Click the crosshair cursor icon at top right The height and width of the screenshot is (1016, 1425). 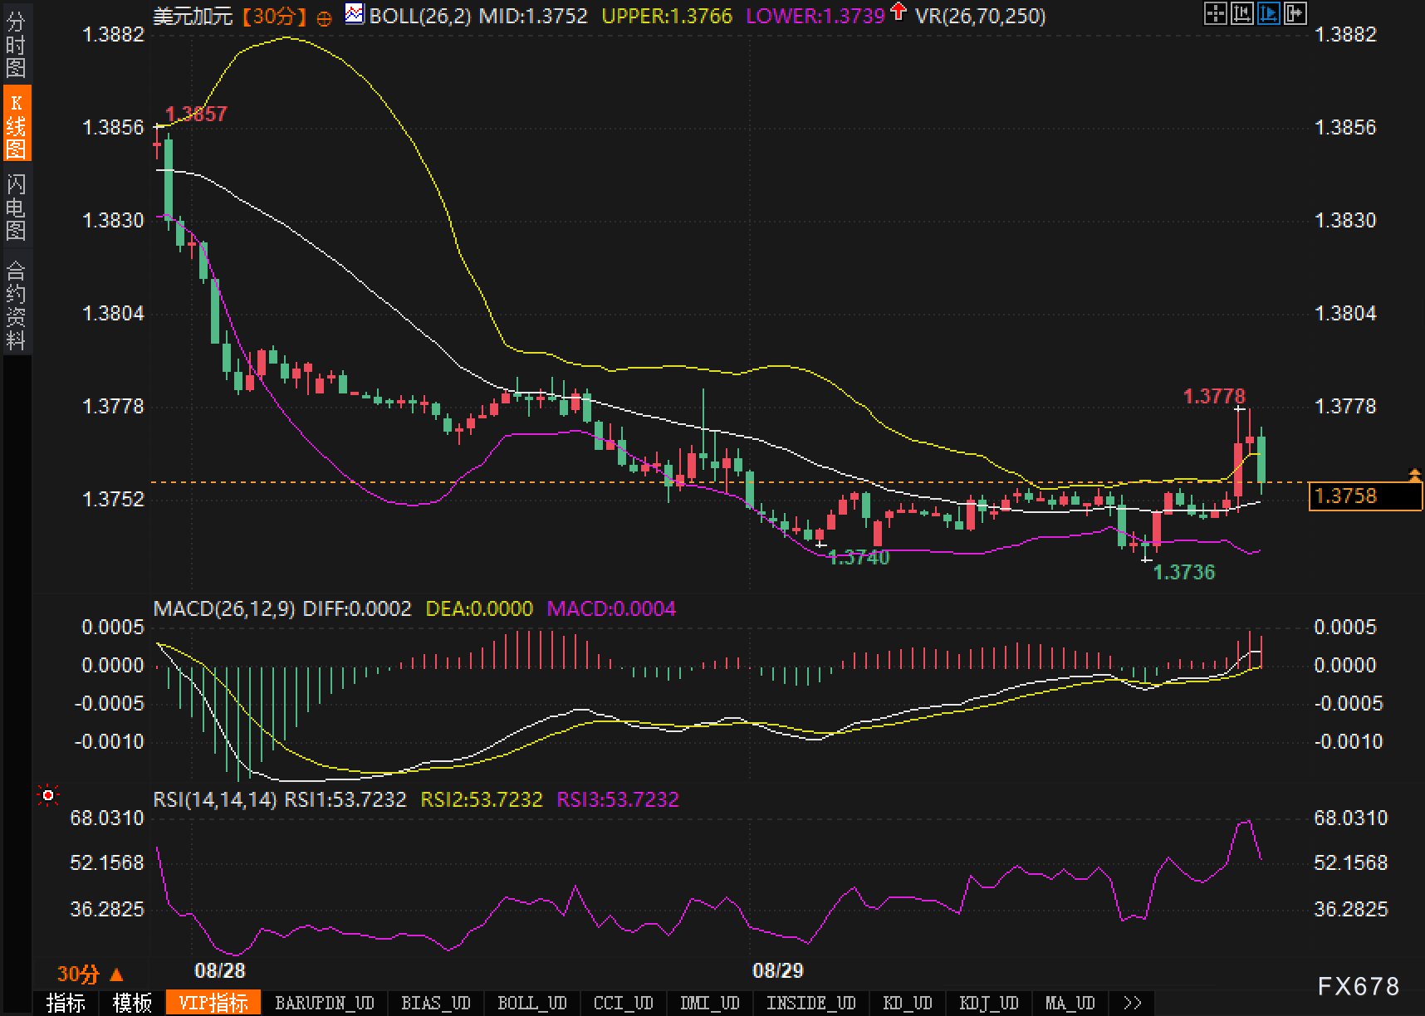[x=1215, y=13]
